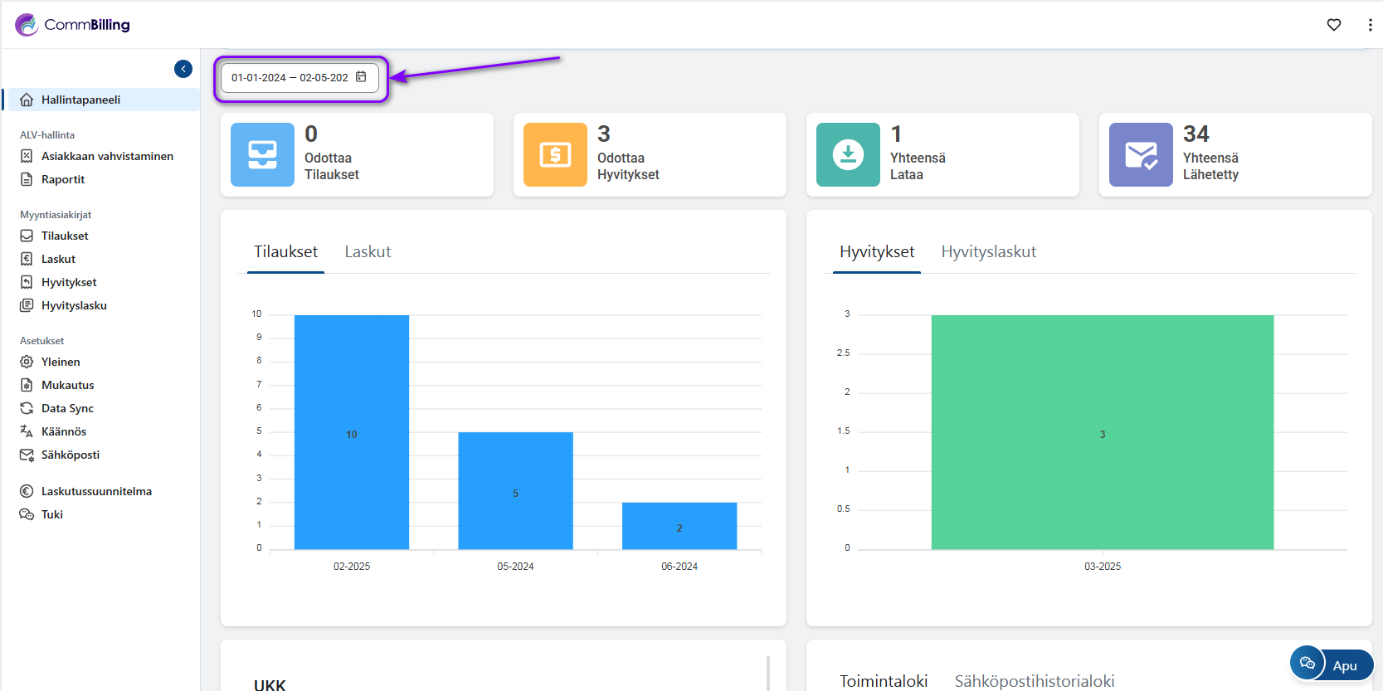Click the Yhteensä Lataa download icon
The width and height of the screenshot is (1383, 691).
click(x=848, y=155)
